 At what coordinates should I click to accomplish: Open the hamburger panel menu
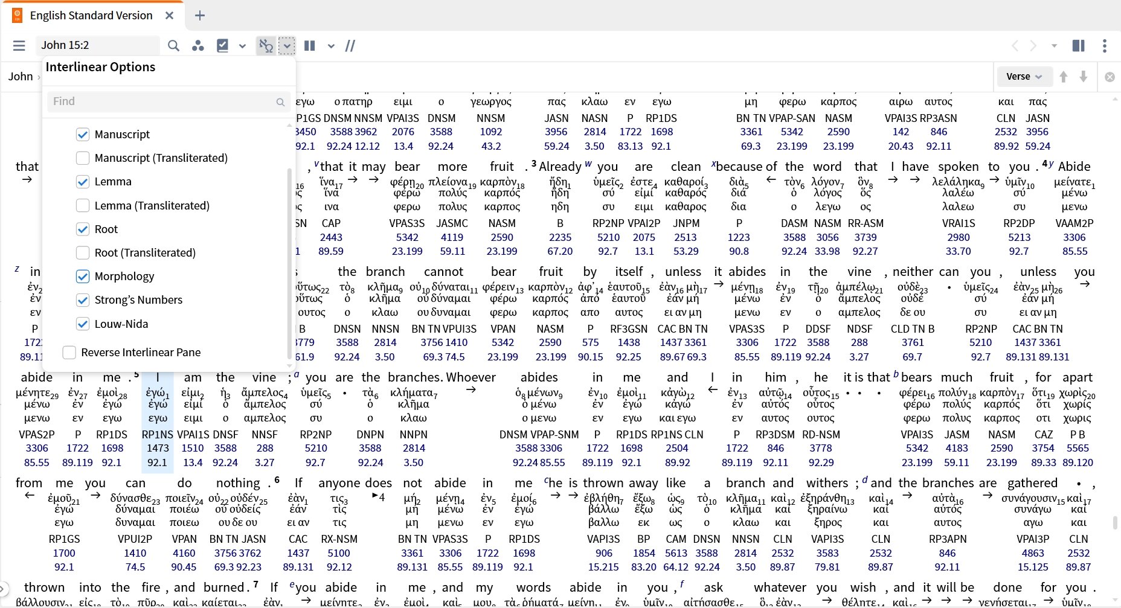(19, 46)
